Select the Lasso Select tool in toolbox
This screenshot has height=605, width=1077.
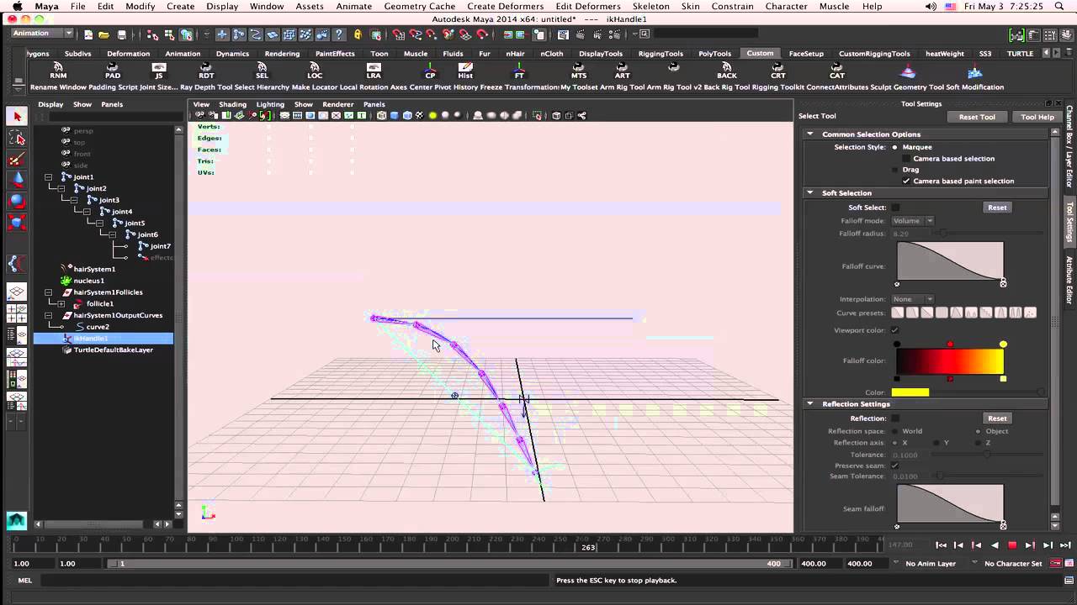pyautogui.click(x=17, y=137)
